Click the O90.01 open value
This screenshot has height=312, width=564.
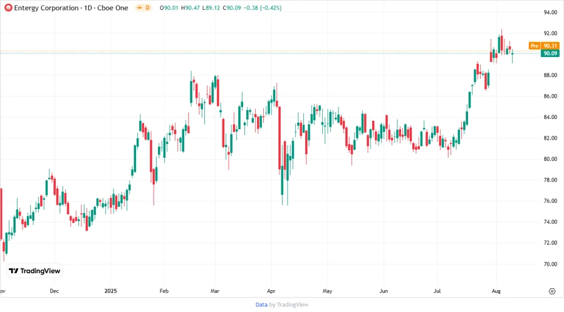169,8
